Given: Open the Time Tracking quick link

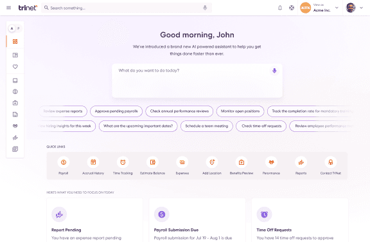Looking at the screenshot, I should (x=123, y=165).
